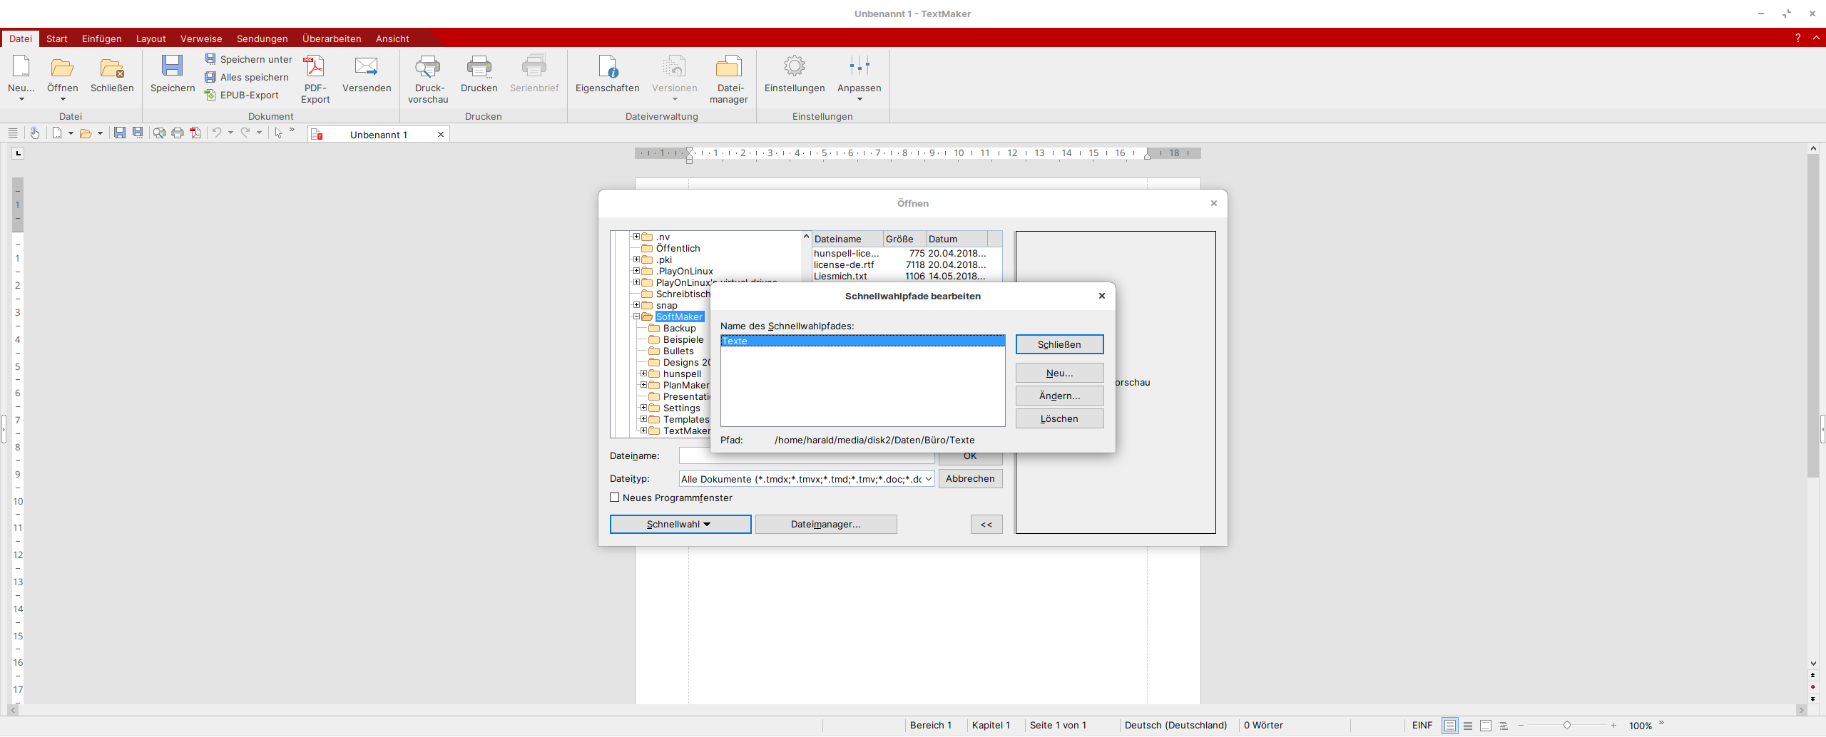Click the Versenden envelope icon
The image size is (1826, 737).
pyautogui.click(x=367, y=66)
